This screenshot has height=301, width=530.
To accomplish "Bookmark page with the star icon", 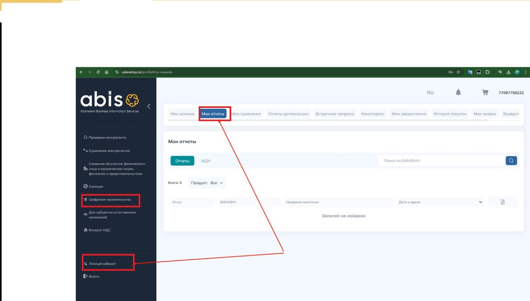I will pos(458,72).
